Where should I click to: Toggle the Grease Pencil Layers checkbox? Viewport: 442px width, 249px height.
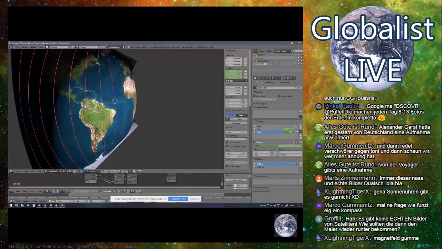point(229,111)
